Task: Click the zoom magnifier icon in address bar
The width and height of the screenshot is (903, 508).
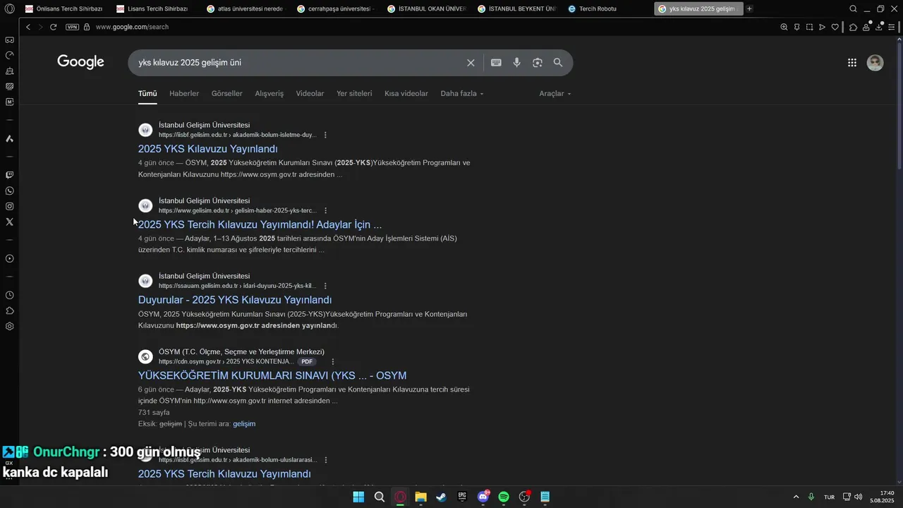Action: pyautogui.click(x=784, y=27)
